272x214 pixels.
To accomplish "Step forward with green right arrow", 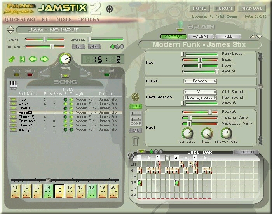I will pyautogui.click(x=44, y=59).
